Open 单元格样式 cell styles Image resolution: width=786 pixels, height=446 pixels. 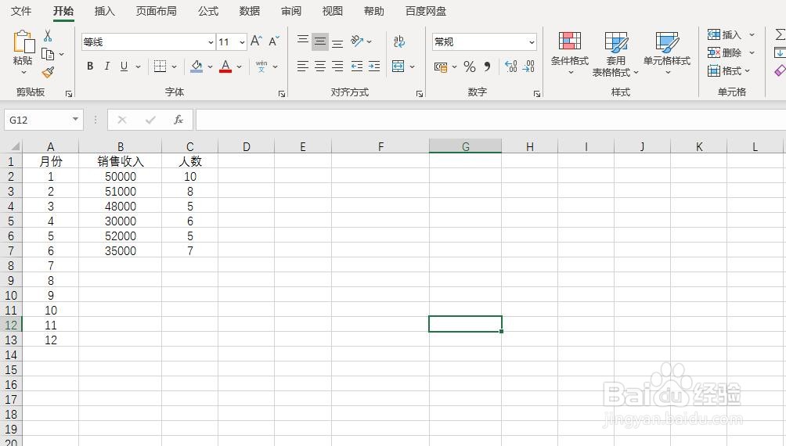point(667,53)
